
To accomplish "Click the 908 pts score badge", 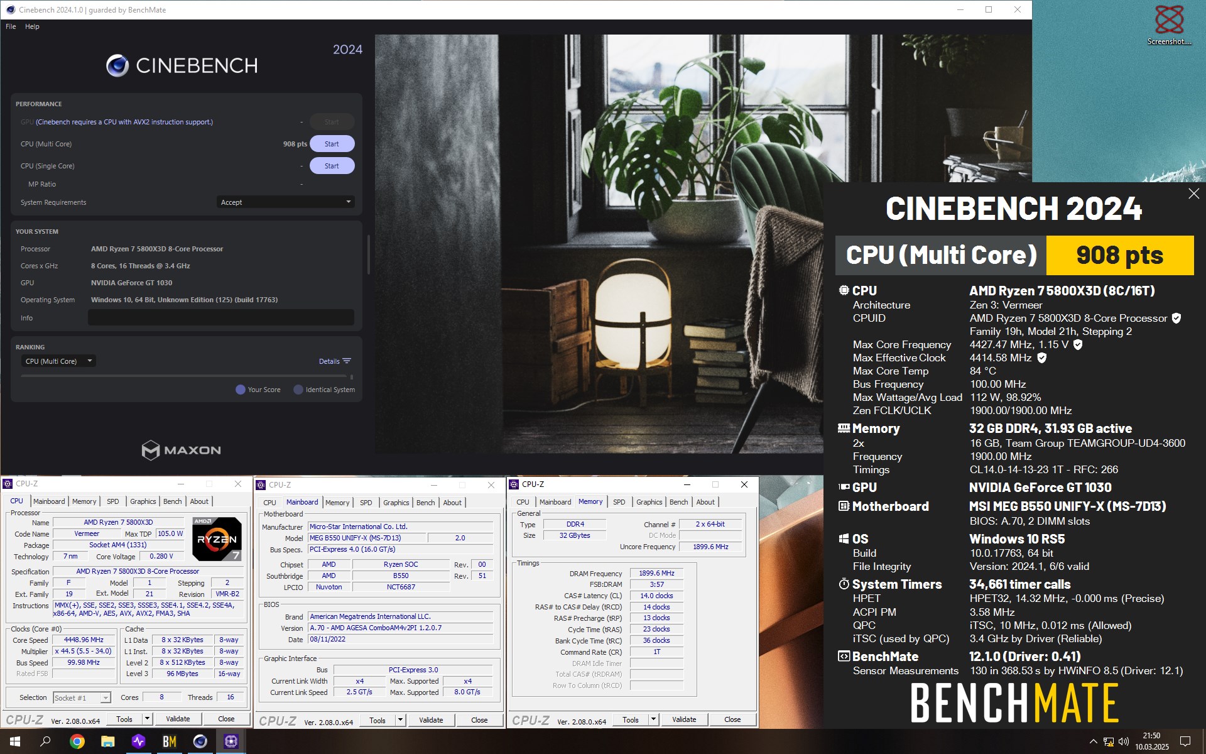I will pyautogui.click(x=1119, y=255).
